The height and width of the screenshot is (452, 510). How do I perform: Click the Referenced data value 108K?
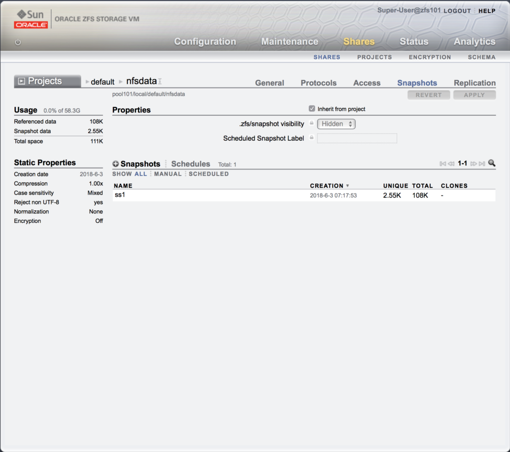click(x=96, y=121)
